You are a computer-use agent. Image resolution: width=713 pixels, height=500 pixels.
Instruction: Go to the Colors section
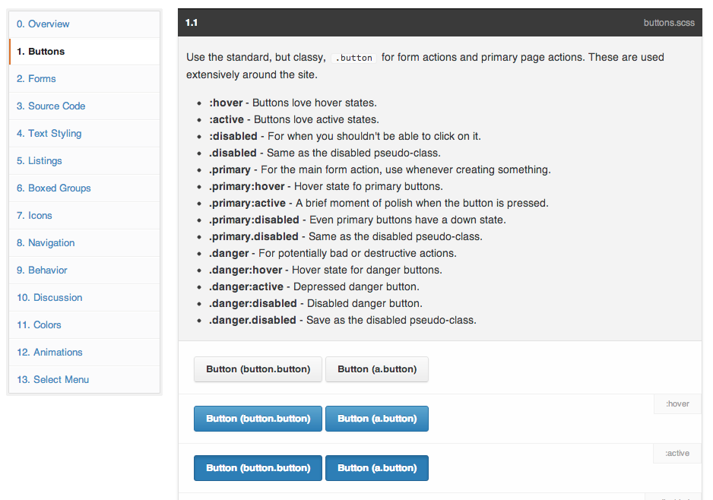tap(40, 325)
